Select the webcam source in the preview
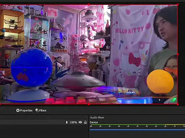The image size is (185, 138). pos(89,54)
